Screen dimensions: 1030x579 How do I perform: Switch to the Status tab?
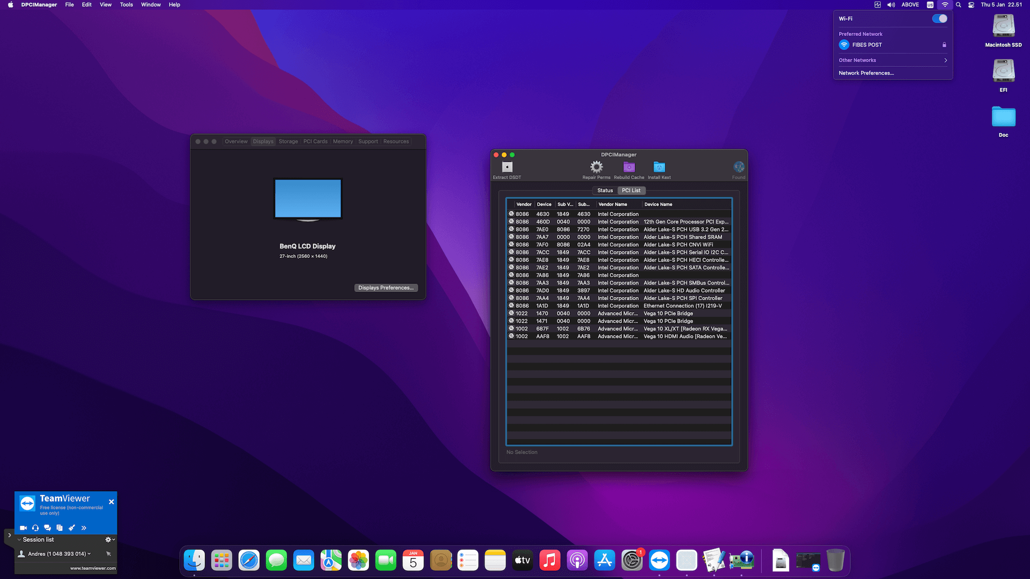coord(605,191)
